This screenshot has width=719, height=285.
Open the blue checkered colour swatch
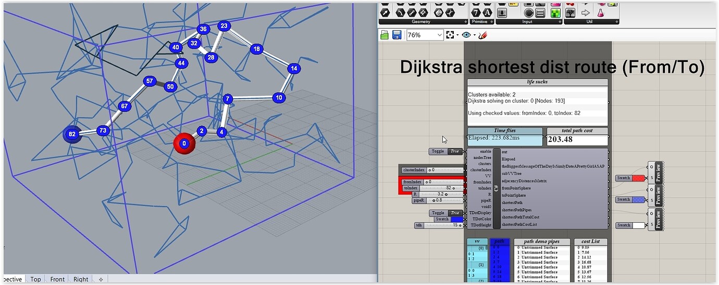[x=631, y=199]
